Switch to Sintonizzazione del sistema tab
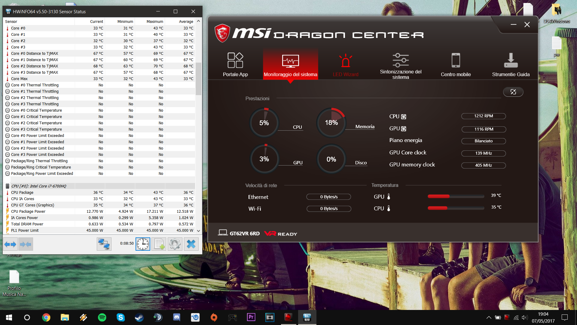 (x=401, y=66)
